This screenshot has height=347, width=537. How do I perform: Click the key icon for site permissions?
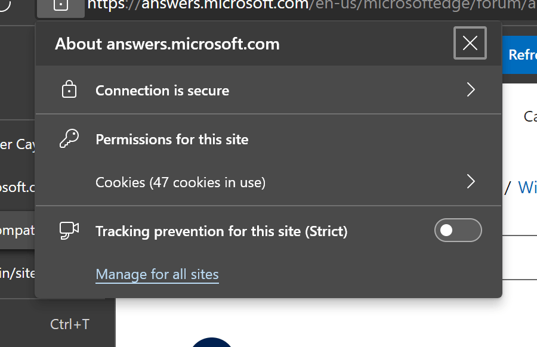(x=69, y=139)
